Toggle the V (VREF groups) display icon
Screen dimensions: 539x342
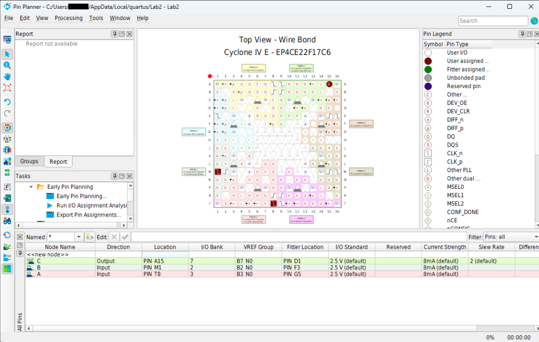tap(7, 139)
